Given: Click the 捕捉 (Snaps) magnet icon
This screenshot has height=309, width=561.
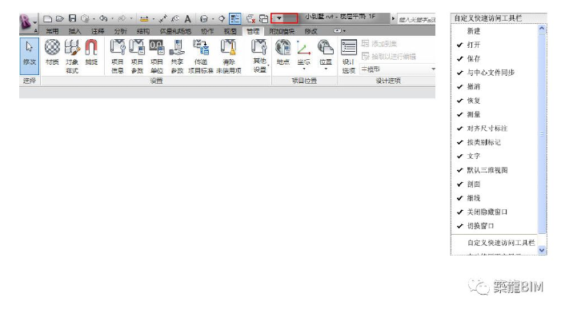Looking at the screenshot, I should [91, 53].
